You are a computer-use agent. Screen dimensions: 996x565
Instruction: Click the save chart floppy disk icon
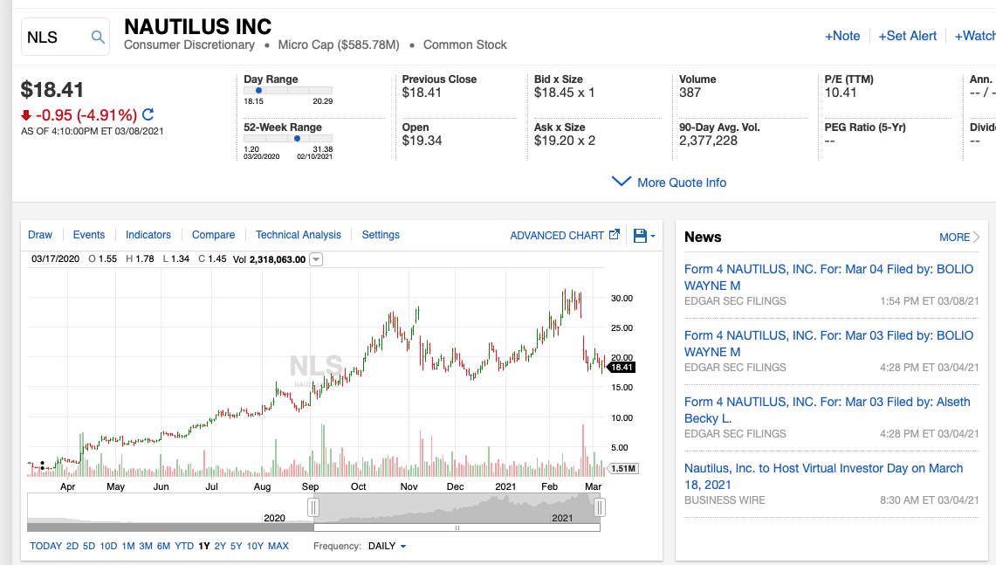click(640, 236)
